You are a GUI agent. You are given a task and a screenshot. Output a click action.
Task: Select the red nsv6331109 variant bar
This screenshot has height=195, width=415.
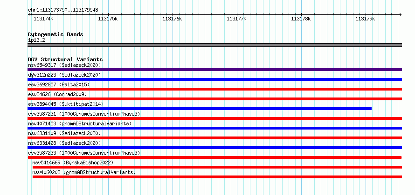click(x=214, y=138)
